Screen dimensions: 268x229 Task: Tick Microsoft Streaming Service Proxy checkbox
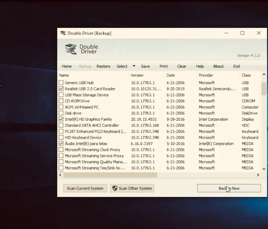point(61,156)
